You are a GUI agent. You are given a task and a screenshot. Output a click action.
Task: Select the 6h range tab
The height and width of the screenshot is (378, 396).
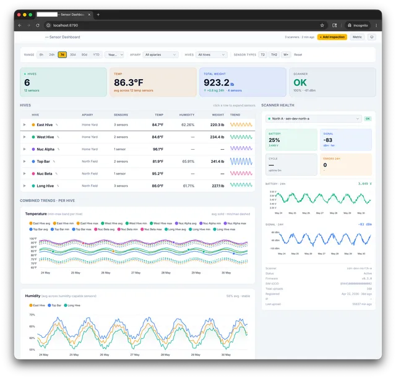pos(41,54)
